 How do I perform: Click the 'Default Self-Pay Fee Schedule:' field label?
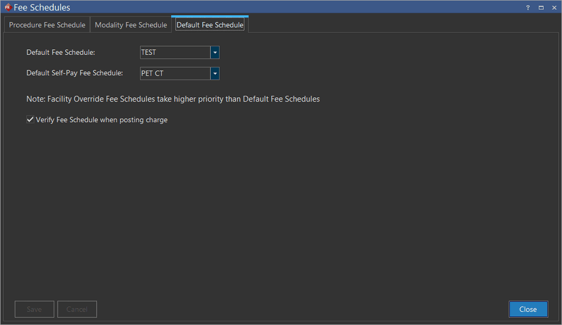75,73
